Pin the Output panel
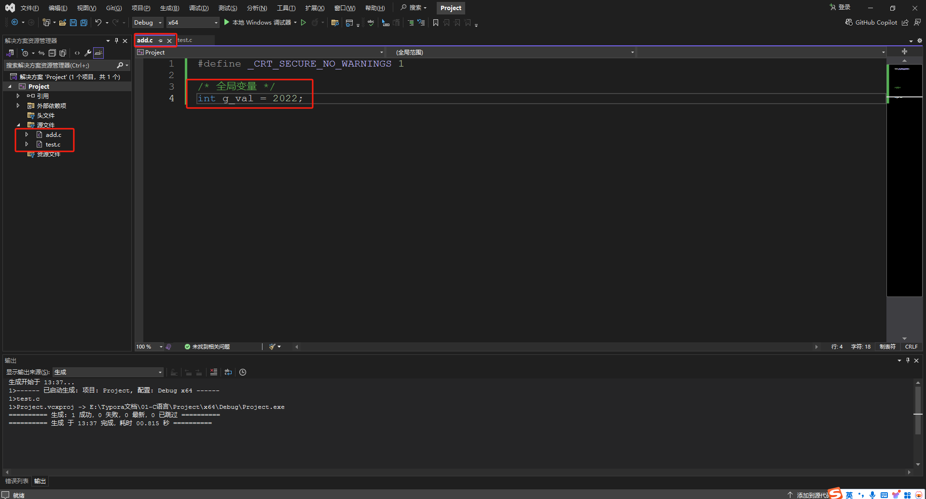 click(908, 361)
